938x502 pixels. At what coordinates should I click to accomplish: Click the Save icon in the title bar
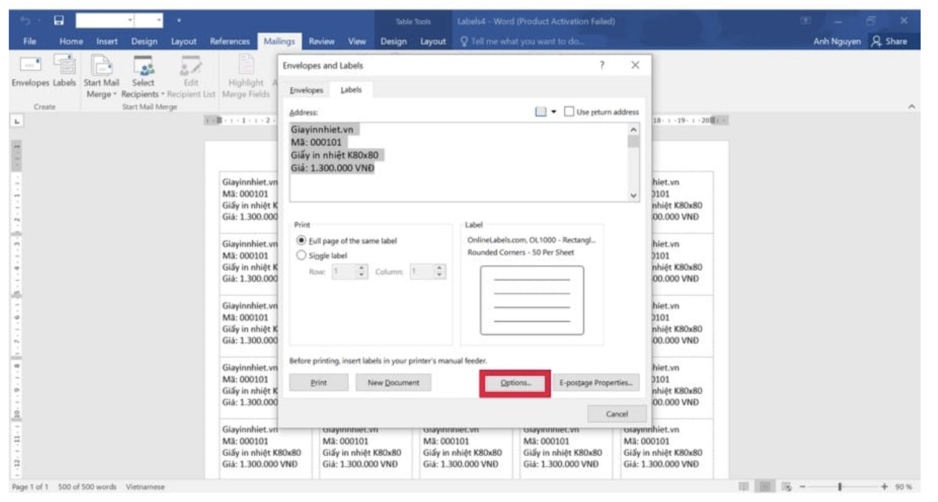[x=59, y=21]
